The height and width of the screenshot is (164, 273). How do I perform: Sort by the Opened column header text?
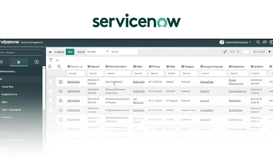[95, 66]
